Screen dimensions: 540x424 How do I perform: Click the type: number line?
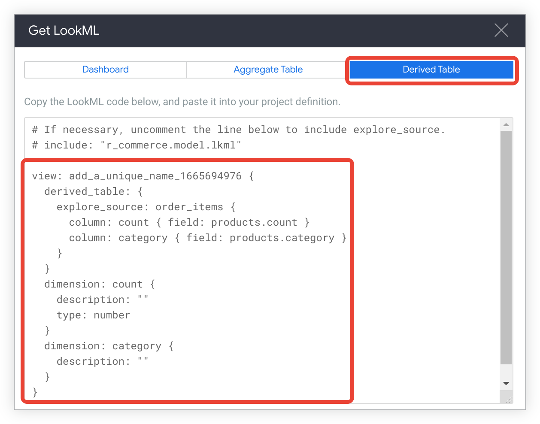[x=93, y=315]
